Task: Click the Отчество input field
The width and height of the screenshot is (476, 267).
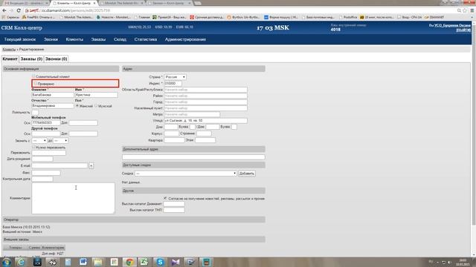Action: (53, 106)
